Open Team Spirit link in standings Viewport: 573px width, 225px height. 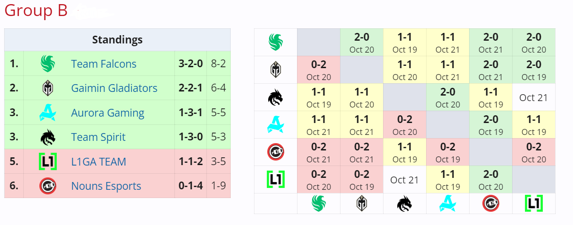[98, 137]
